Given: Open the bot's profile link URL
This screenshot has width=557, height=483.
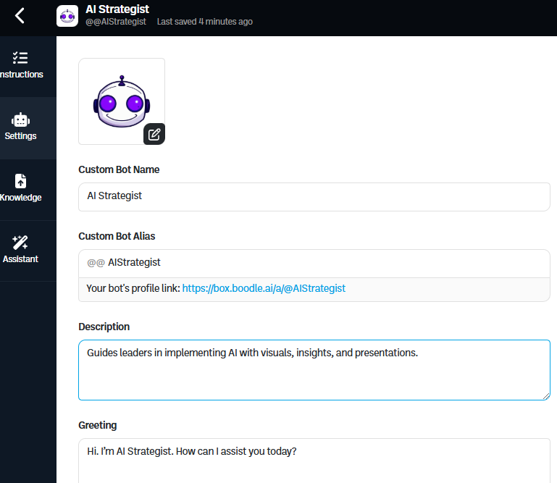Looking at the screenshot, I should coord(264,288).
